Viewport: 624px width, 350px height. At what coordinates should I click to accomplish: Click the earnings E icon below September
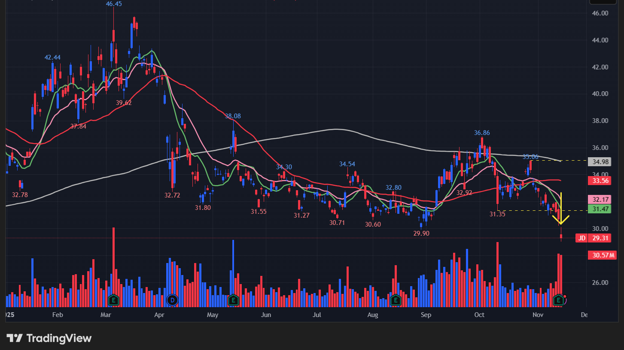point(395,300)
